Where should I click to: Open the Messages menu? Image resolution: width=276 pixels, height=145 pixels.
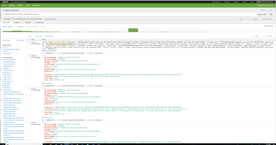[227, 2]
